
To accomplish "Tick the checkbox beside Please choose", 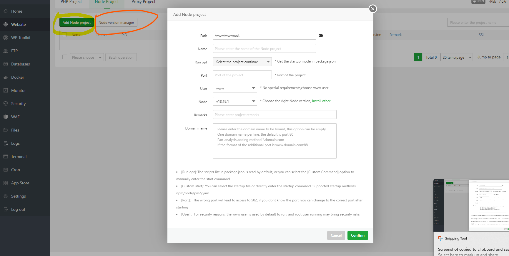I will point(65,57).
